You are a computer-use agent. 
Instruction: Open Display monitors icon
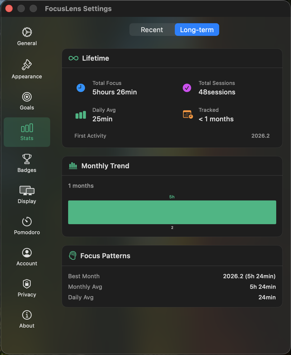pyautogui.click(x=27, y=190)
